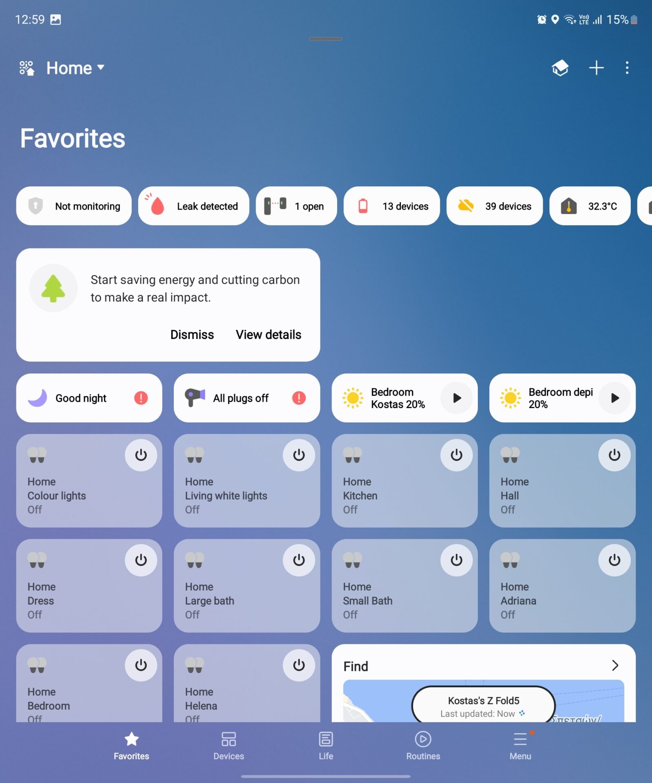Screen dimensions: 652x783
Task: Tap the add device plus icon
Action: click(x=596, y=68)
